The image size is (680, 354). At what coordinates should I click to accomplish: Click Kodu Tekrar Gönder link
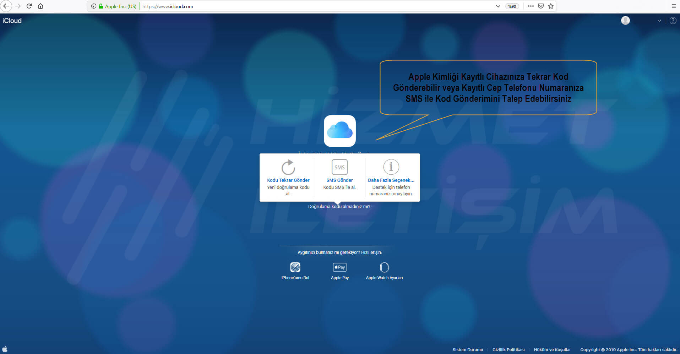tap(288, 180)
